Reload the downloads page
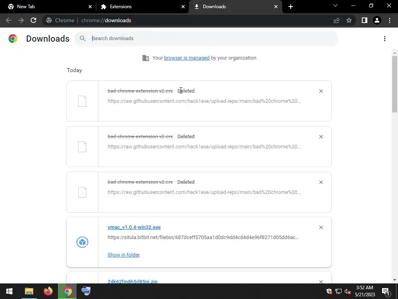398x299 pixels. (33, 20)
